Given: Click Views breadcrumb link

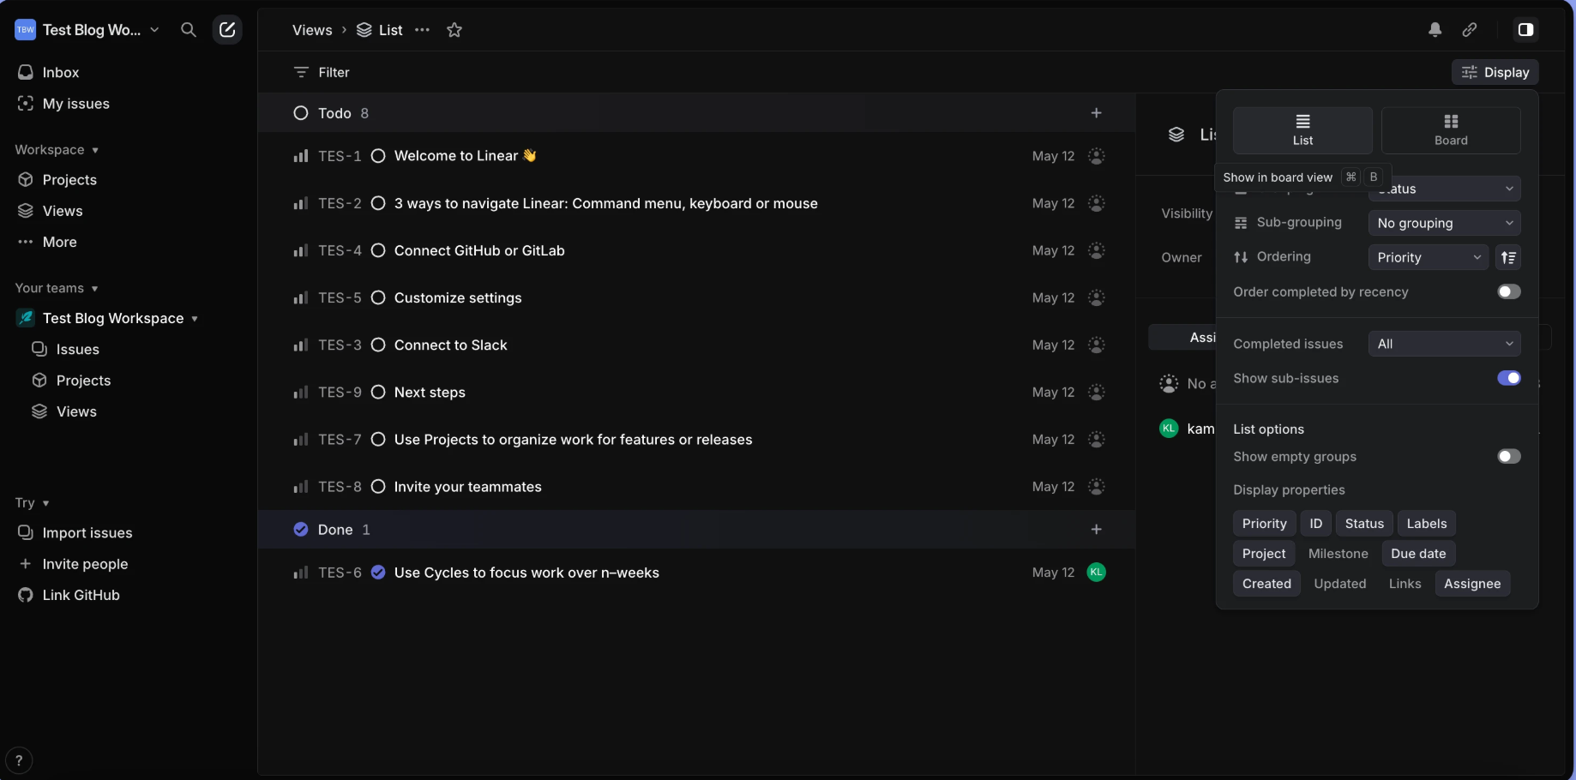Looking at the screenshot, I should point(312,30).
